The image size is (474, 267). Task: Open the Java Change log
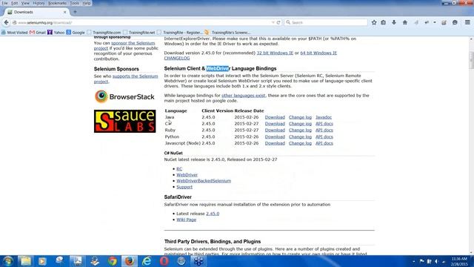(x=300, y=117)
